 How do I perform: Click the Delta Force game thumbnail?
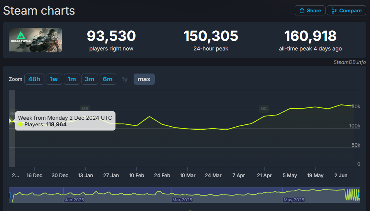(36, 40)
